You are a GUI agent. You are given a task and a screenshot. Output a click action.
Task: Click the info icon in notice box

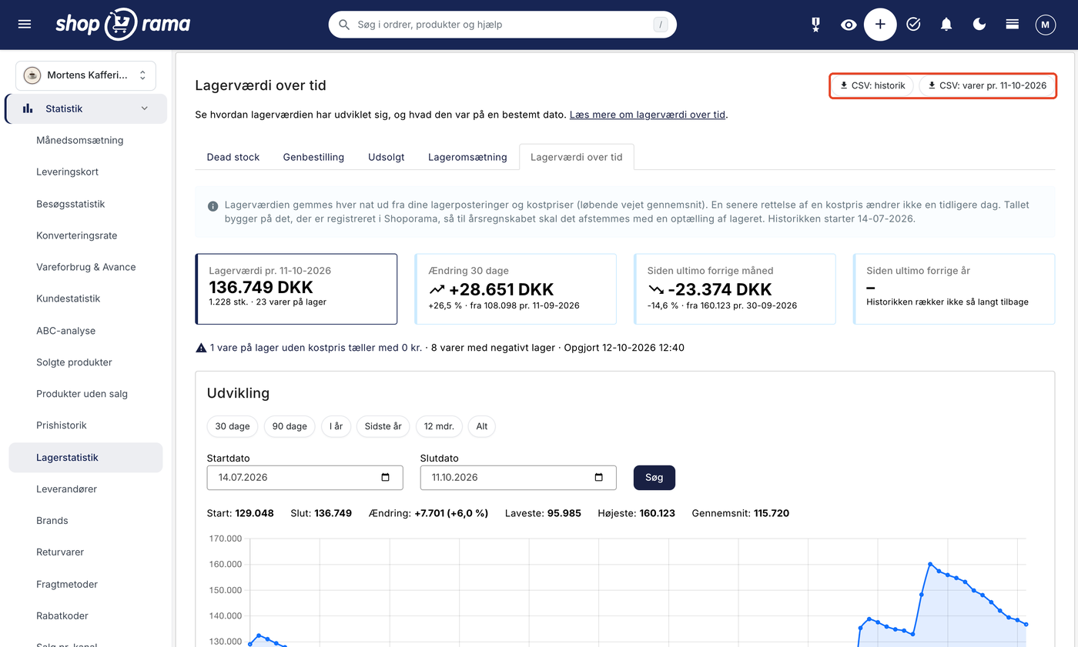point(213,206)
